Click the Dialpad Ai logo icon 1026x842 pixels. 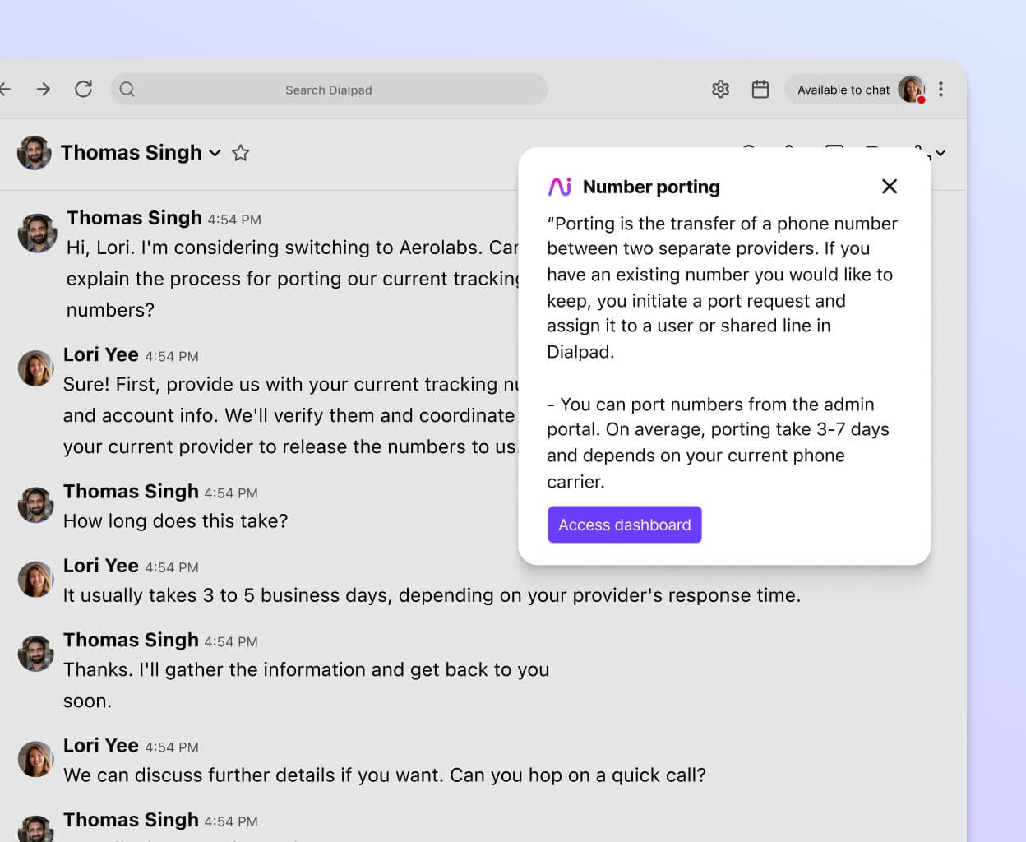click(560, 187)
